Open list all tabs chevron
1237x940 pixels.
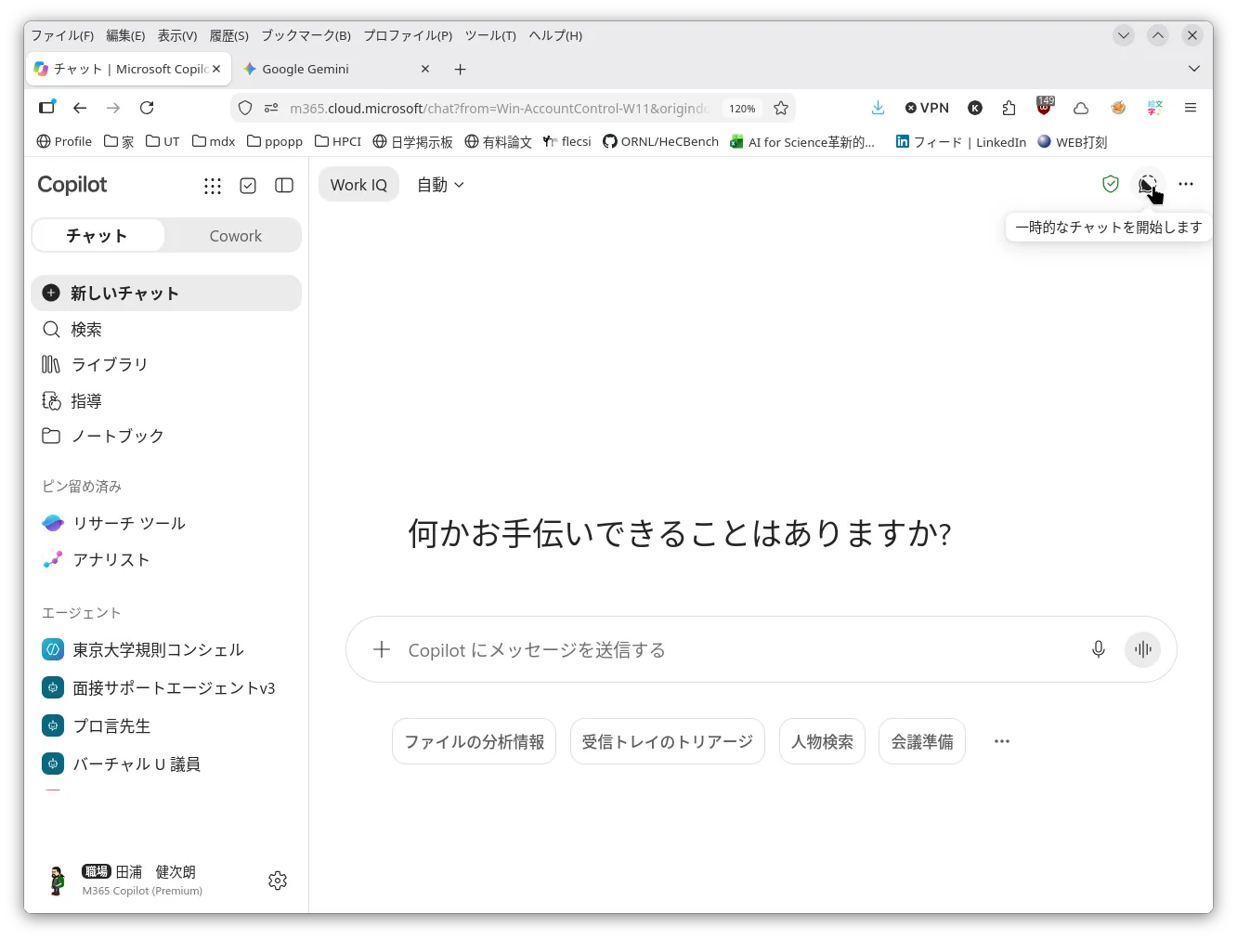[x=1194, y=69]
